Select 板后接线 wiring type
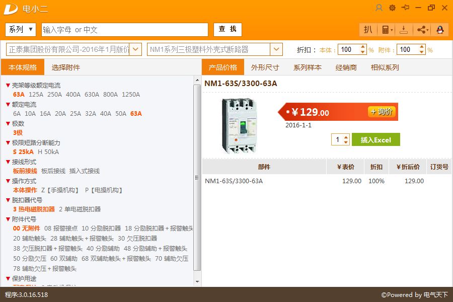The width and height of the screenshot is (453, 302). click(53, 171)
